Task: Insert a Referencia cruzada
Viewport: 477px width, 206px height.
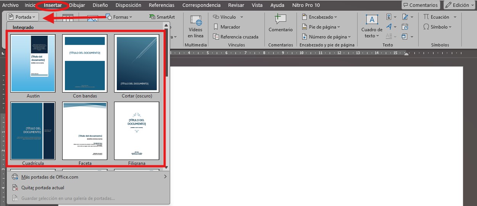Action: pos(236,37)
